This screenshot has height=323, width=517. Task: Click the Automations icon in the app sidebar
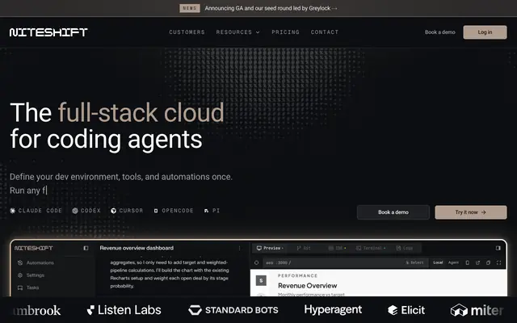(x=20, y=262)
